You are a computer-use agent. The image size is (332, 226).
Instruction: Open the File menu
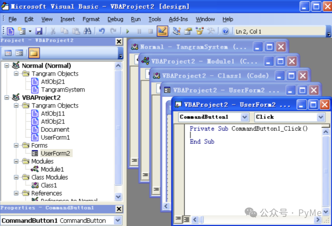pos(13,19)
